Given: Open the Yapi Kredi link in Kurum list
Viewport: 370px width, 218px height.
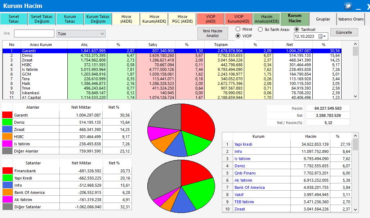Looking at the screenshot, I should 243,144.
